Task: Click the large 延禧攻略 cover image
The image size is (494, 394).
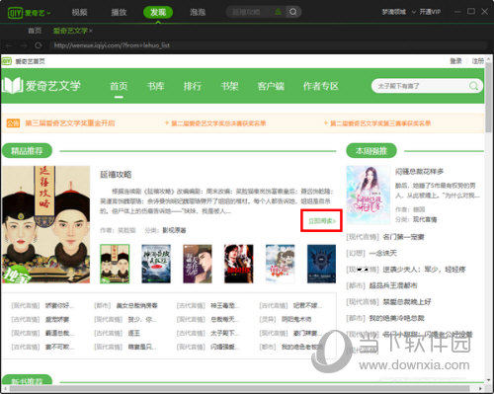Action: pos(45,224)
